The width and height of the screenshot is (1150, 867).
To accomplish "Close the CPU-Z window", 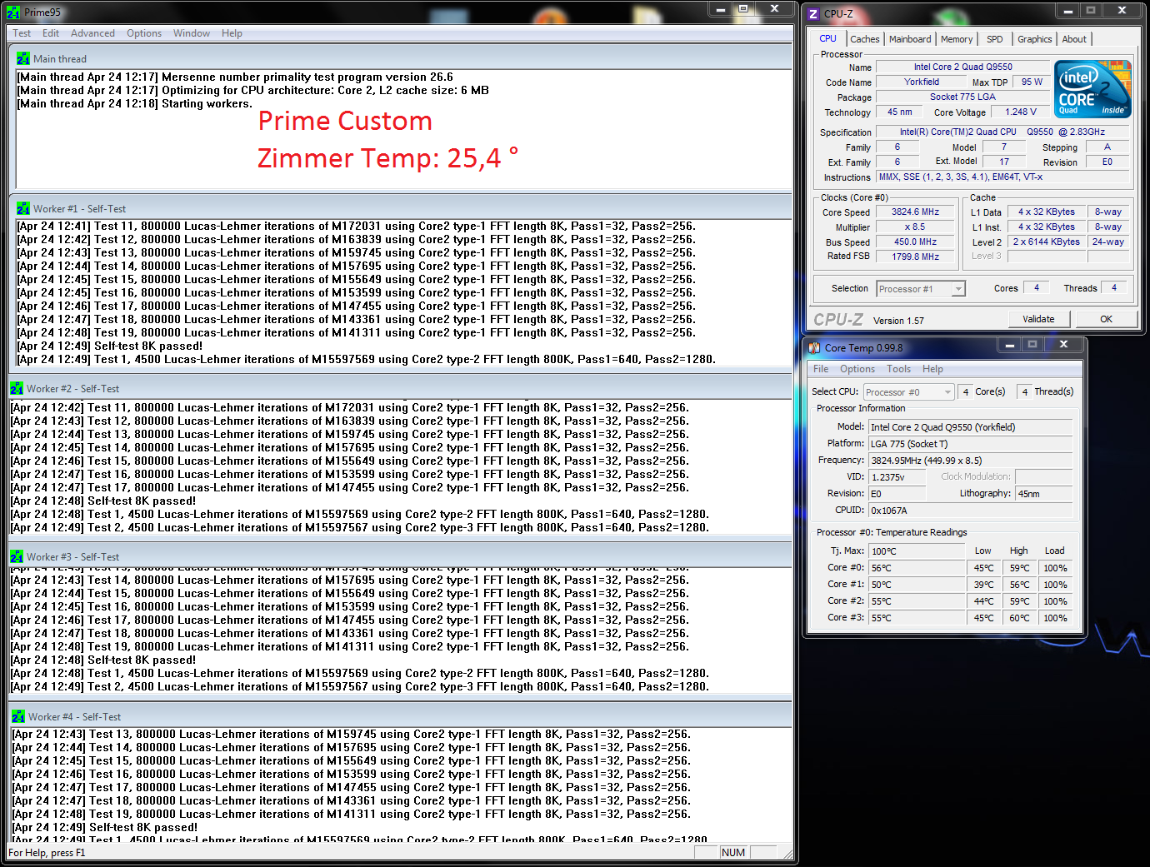I will pyautogui.click(x=1122, y=11).
